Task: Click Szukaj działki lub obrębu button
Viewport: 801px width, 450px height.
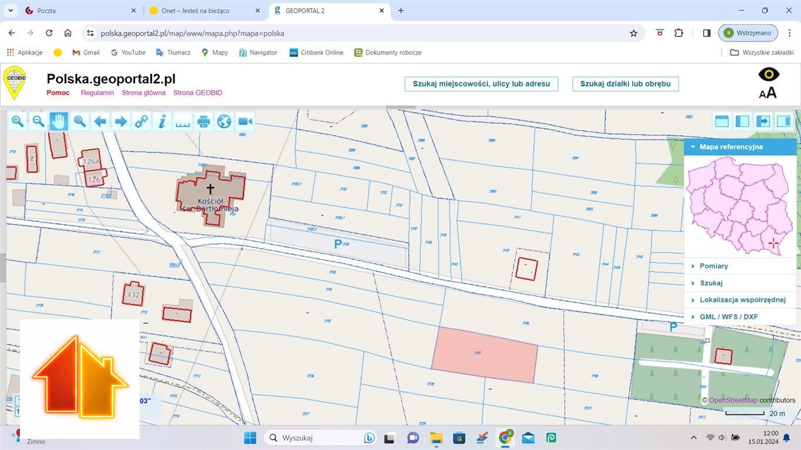Action: click(625, 84)
